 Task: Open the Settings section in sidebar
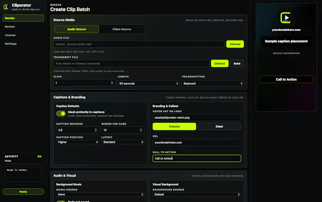(11, 44)
